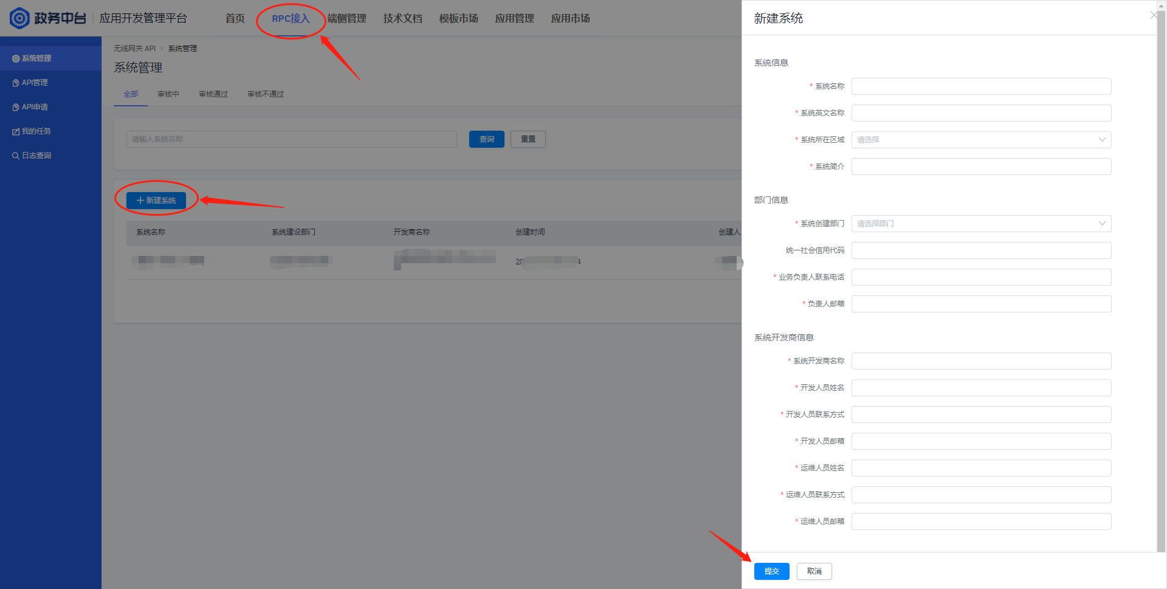Image resolution: width=1167 pixels, height=589 pixels.
Task: Go to 端侧管理 menu
Action: coord(346,18)
